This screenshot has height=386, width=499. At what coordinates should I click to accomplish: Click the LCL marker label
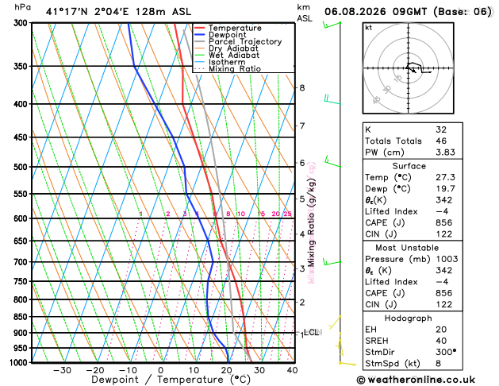click(x=311, y=333)
